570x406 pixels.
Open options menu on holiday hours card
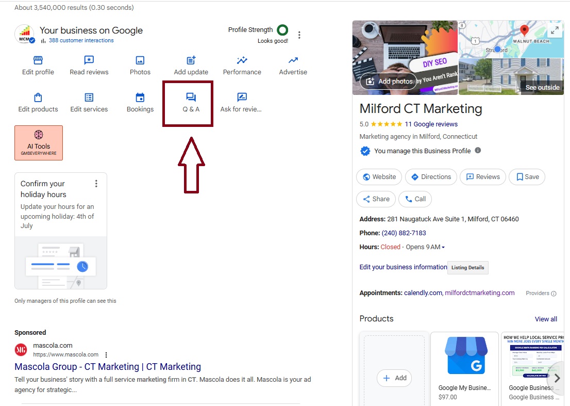coord(96,184)
